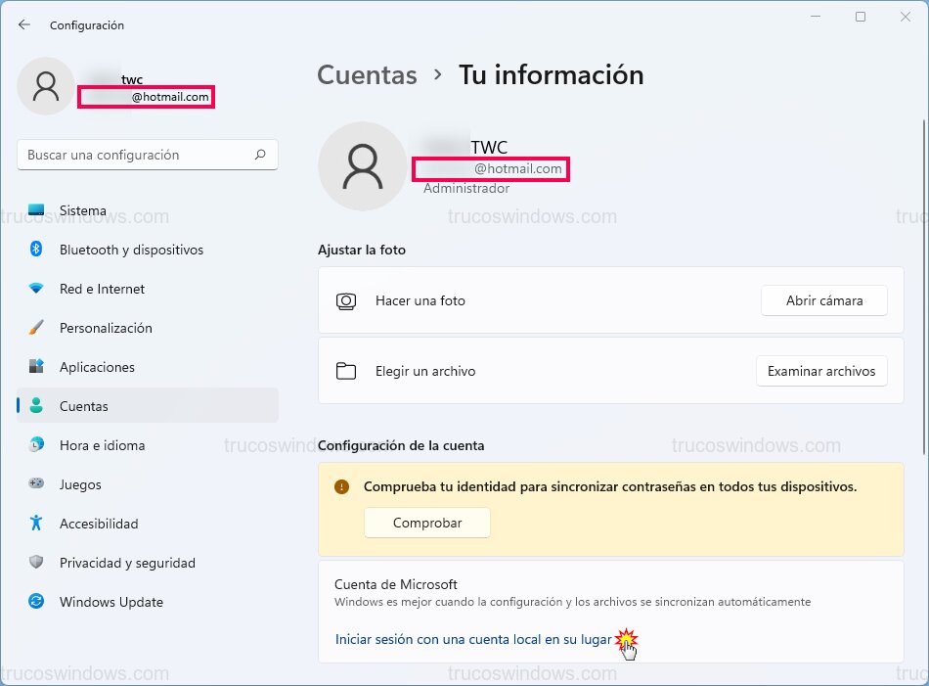Click the Examinar archivos button
Screen dimensions: 929x686
tap(821, 371)
